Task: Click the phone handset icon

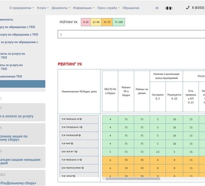Action: pyautogui.click(x=187, y=8)
